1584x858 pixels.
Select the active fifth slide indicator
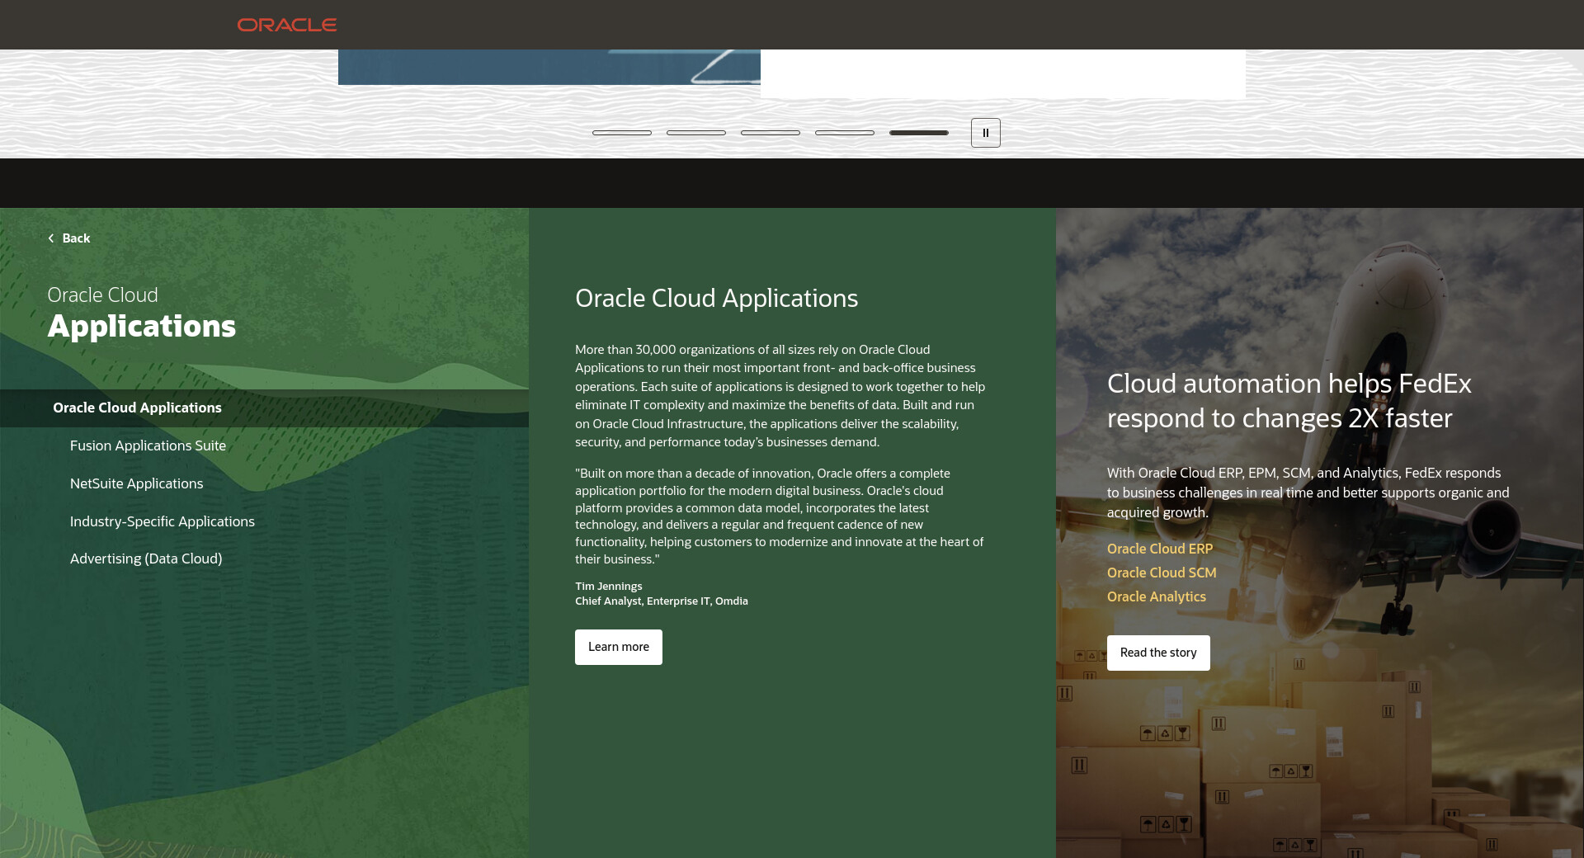tap(919, 133)
